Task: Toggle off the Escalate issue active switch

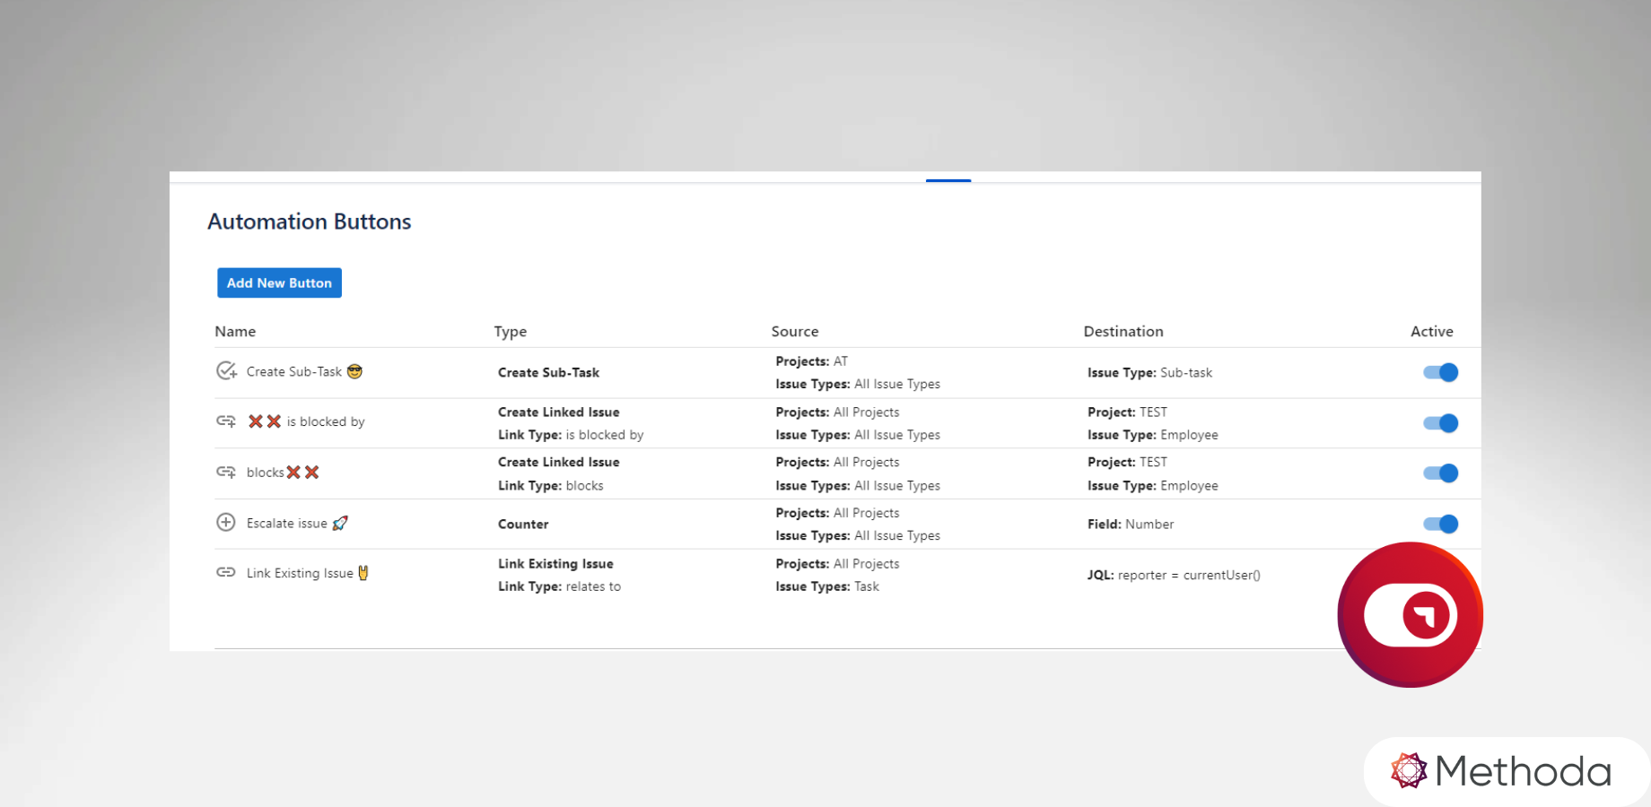Action: [1440, 524]
